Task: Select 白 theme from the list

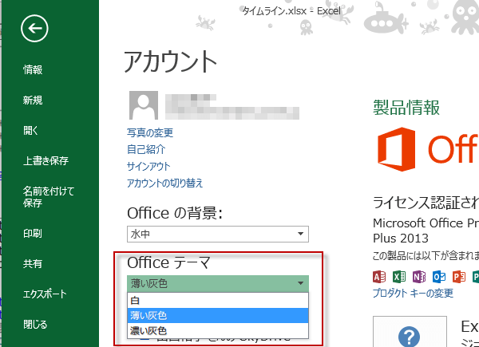Action: coord(217,300)
